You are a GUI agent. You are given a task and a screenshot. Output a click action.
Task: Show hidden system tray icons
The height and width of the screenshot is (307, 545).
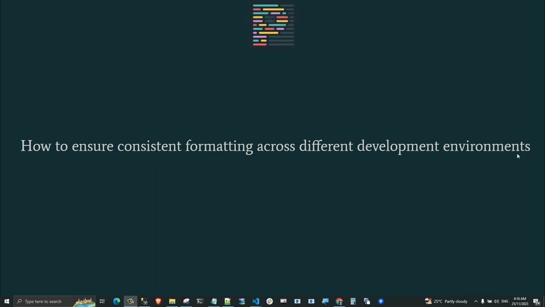(476, 301)
